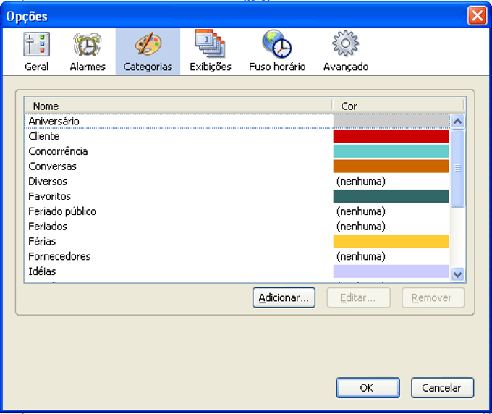The width and height of the screenshot is (492, 414).
Task: Select the Favoritos category row
Action: (237, 196)
